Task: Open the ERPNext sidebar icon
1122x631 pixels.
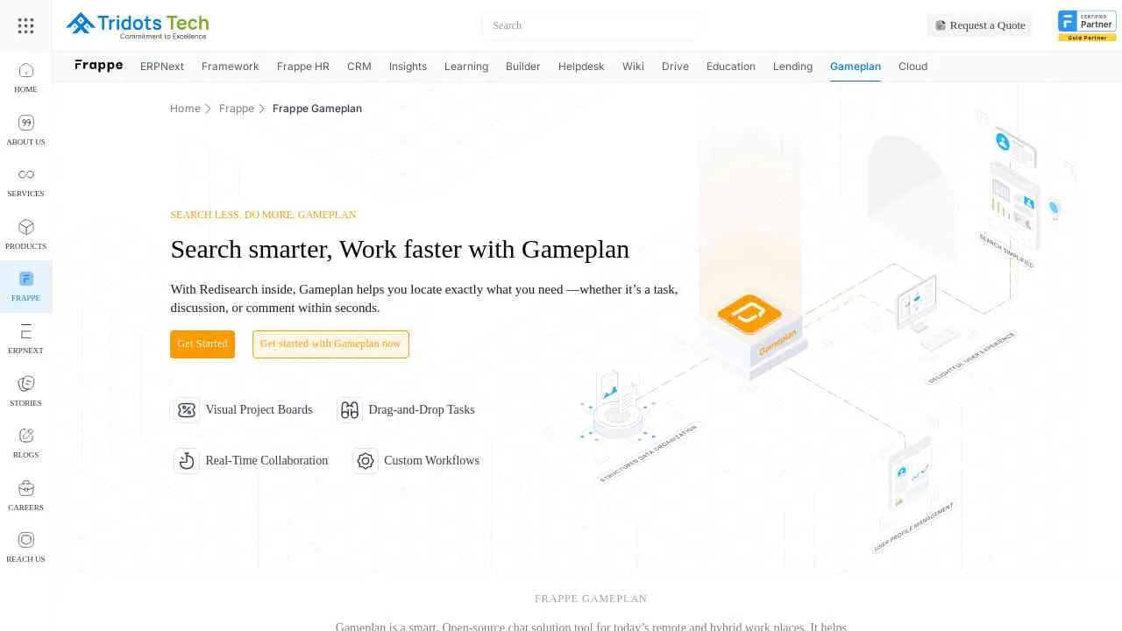Action: 25,331
